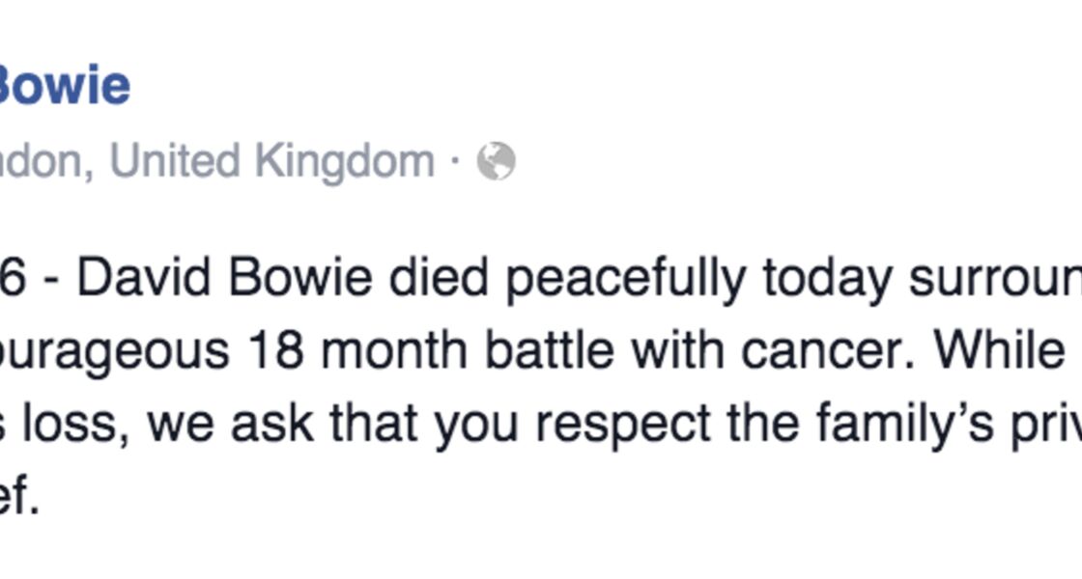Click the word 'family's' in the post
The height and width of the screenshot is (579, 1082).
coord(904,426)
